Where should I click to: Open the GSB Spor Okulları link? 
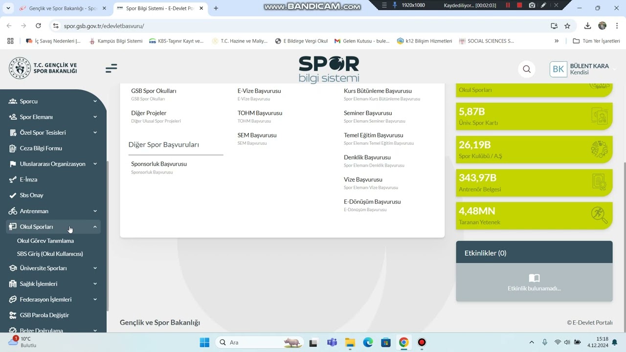point(154,91)
